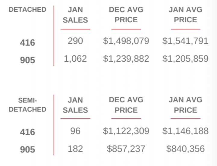Click the 96 sales value

pos(75,131)
